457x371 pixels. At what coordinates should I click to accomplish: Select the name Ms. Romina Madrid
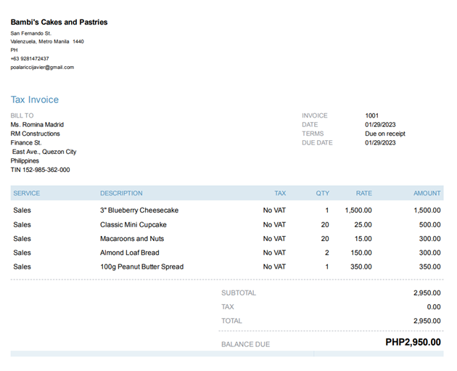click(37, 125)
